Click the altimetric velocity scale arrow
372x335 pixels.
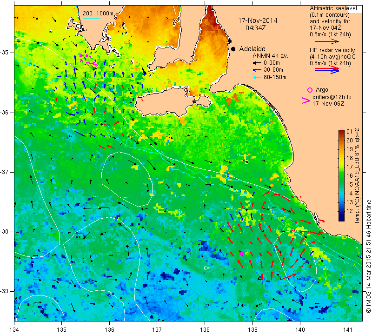[327, 41]
